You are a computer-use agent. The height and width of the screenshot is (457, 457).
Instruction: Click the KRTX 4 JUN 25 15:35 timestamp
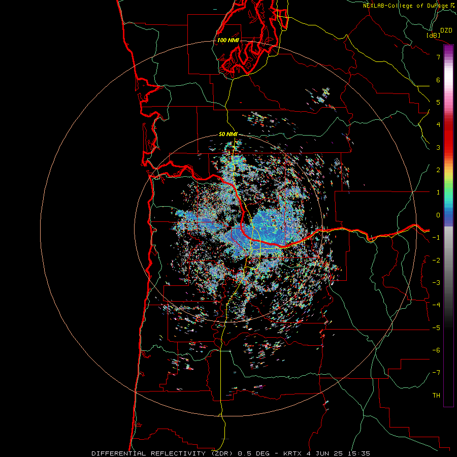click(x=325, y=453)
